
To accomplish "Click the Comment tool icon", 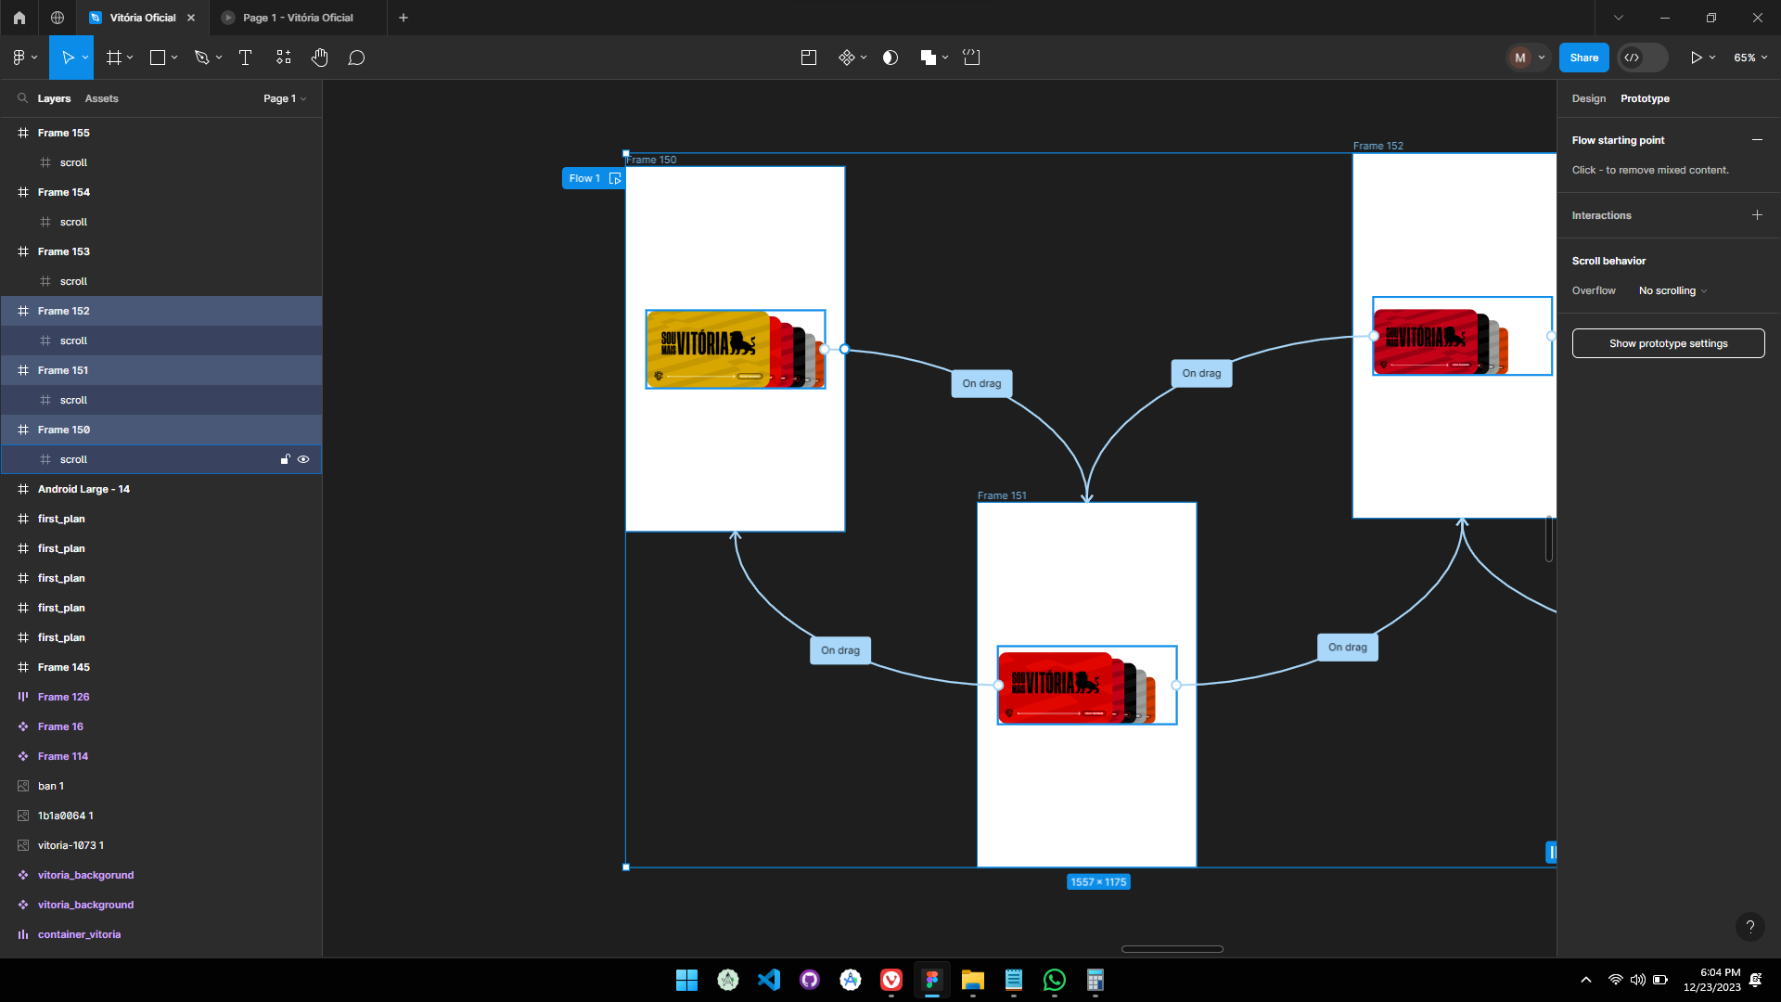I will 356,58.
